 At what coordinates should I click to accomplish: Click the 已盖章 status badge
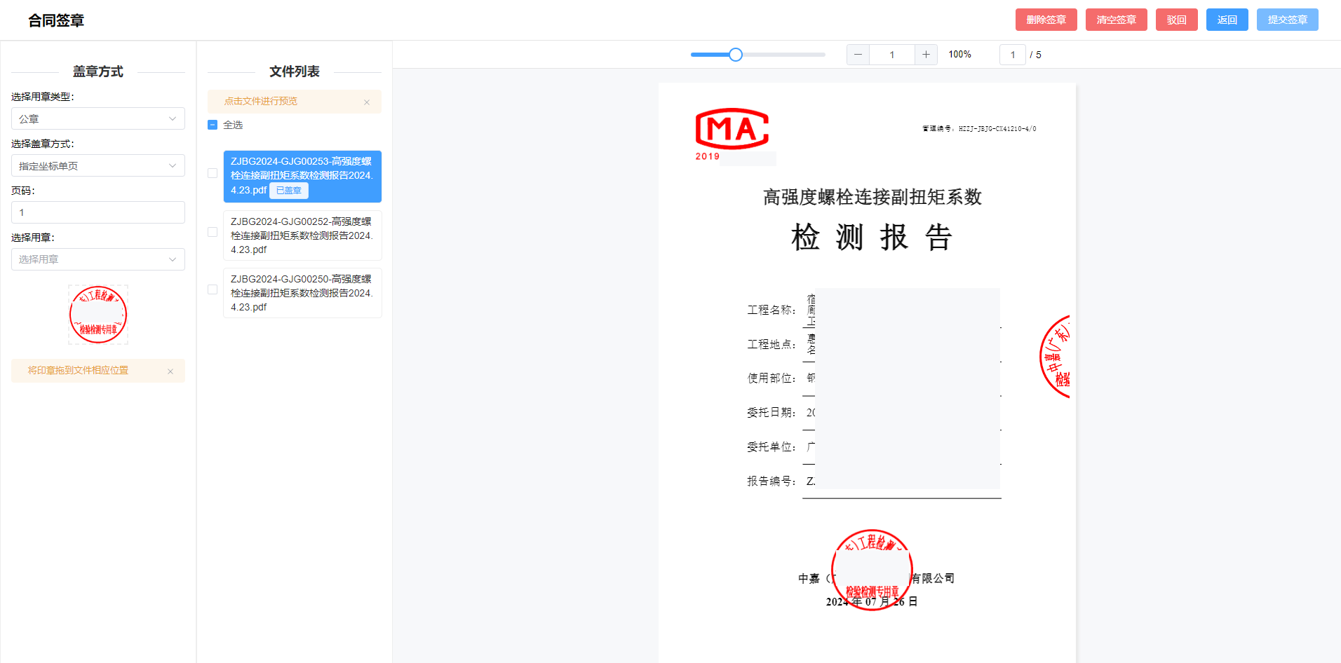[x=288, y=190]
